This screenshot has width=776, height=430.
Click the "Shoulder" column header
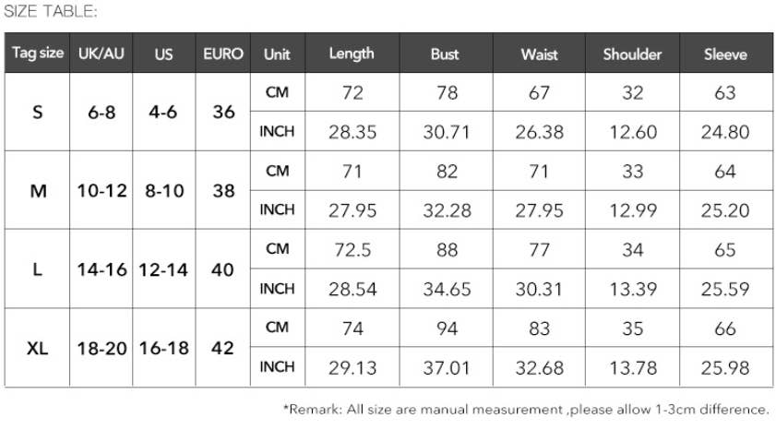coord(632,54)
